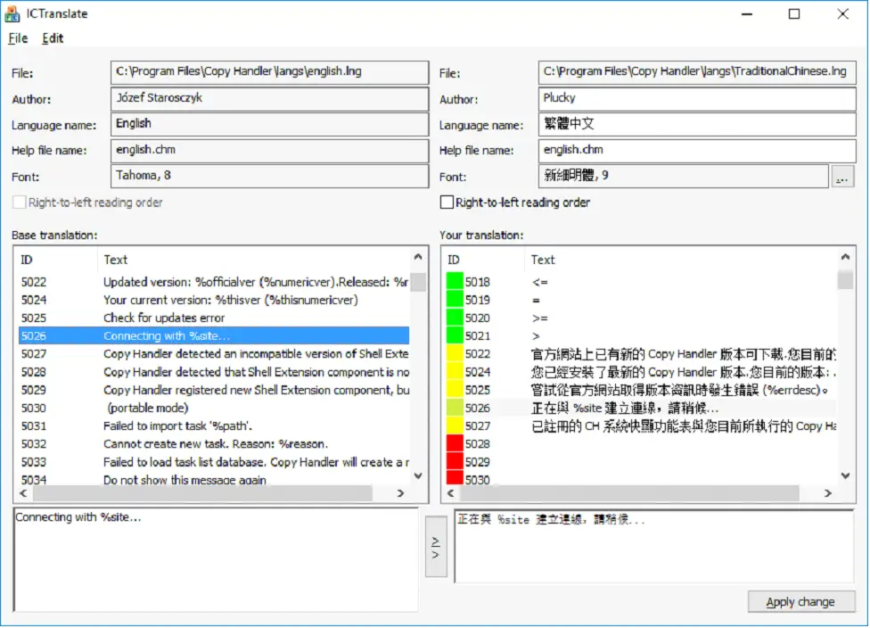Open the File menu
870x628 pixels.
coord(19,38)
